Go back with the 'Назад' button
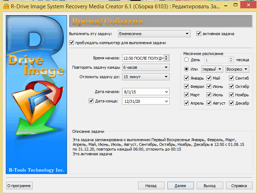258x194 pixels. (151, 186)
